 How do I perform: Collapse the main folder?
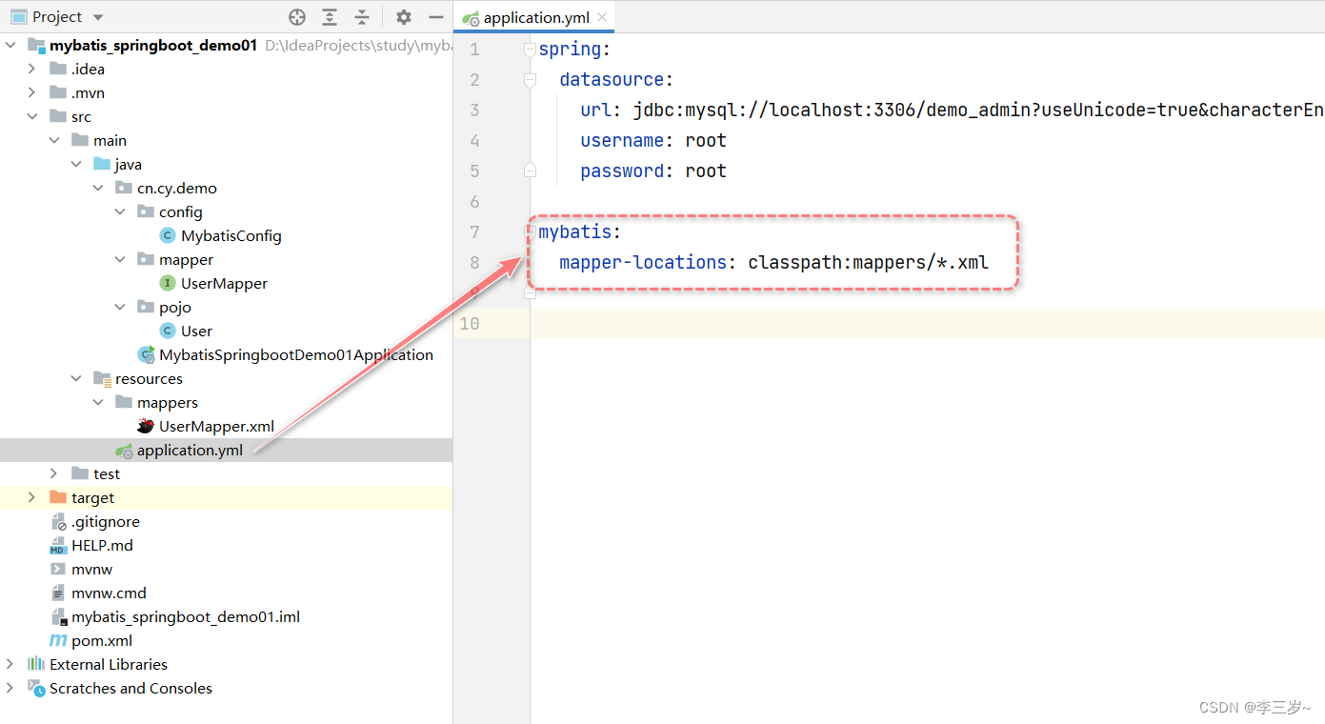54,140
